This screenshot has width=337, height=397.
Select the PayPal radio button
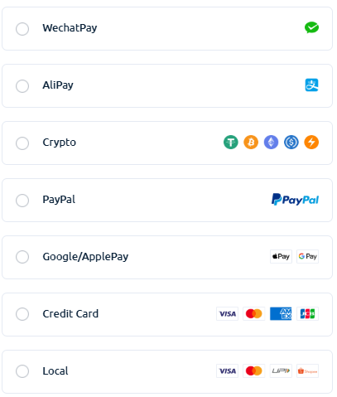click(22, 201)
